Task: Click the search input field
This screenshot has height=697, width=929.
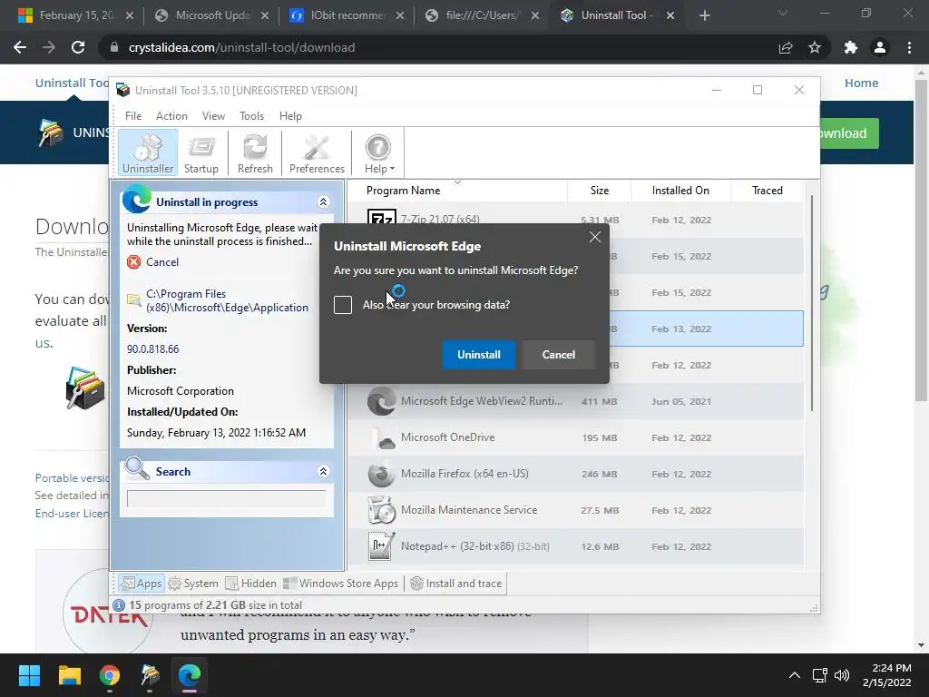Action: tap(226, 498)
